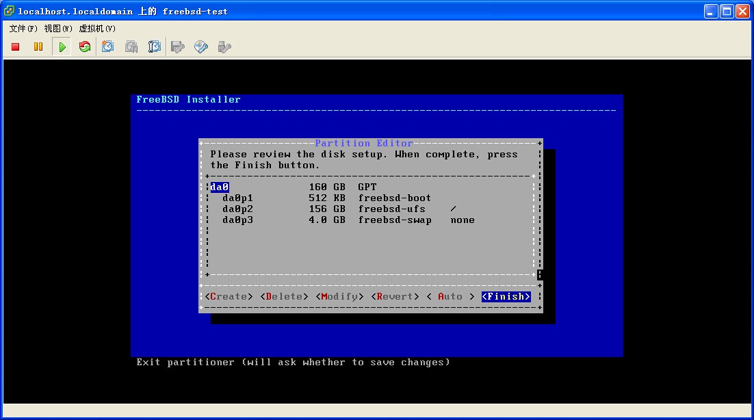Reset the virtual machine with restart icon
This screenshot has height=420, width=754.
tap(85, 47)
